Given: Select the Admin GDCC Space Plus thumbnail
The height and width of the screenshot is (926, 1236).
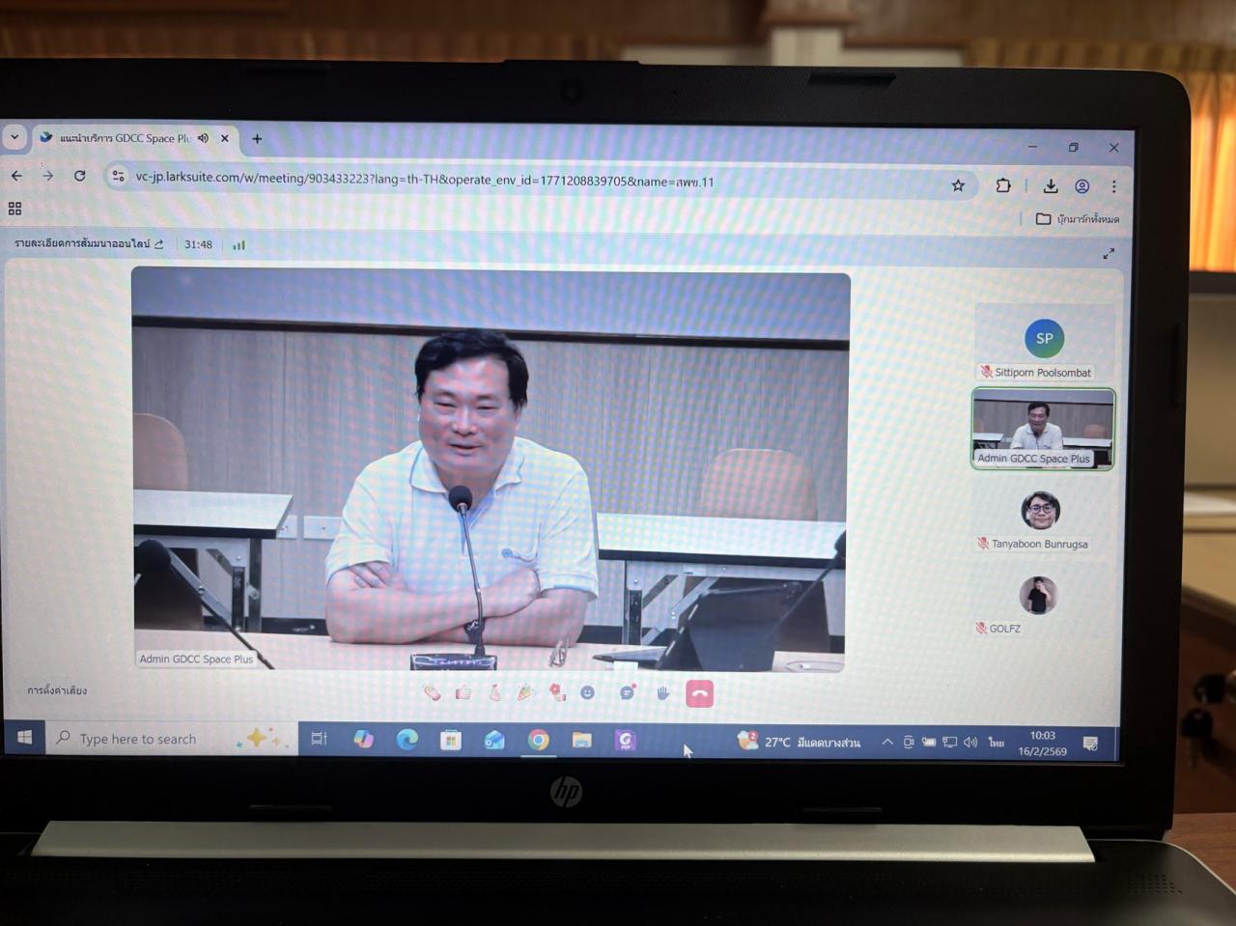Looking at the screenshot, I should pyautogui.click(x=1042, y=429).
